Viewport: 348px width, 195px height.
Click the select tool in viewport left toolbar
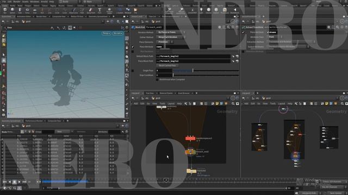(4, 55)
